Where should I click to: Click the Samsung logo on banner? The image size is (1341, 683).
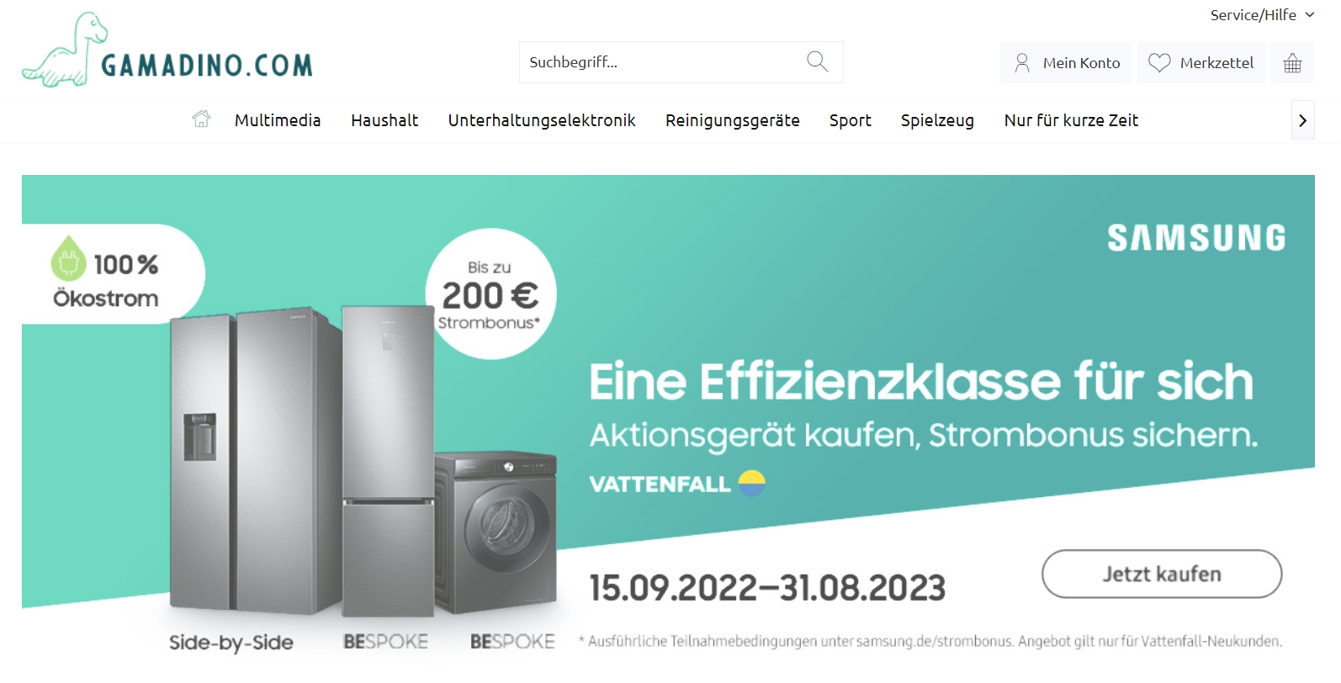(1196, 238)
